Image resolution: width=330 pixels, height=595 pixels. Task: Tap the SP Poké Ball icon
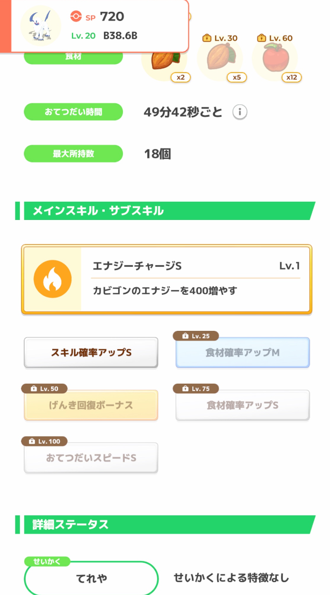point(76,17)
